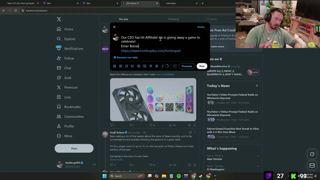Add a poll to the post
Image resolution: width=320 pixels, height=180 pixels.
133,66
